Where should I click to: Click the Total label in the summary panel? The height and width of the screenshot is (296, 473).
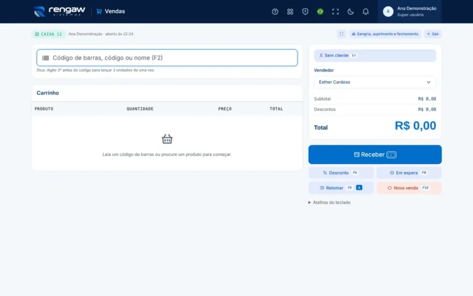coord(321,128)
